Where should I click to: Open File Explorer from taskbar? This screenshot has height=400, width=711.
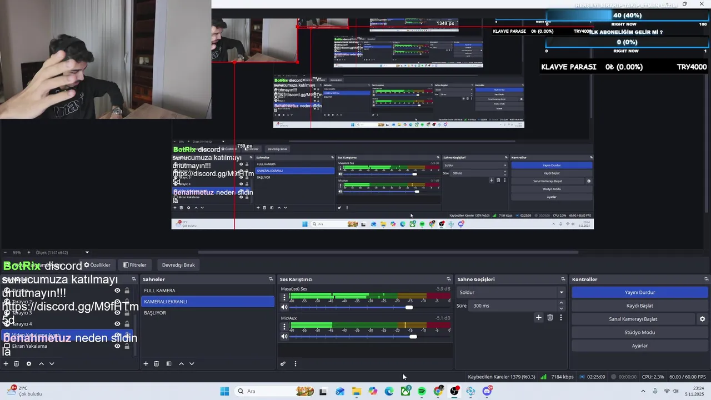[357, 391]
